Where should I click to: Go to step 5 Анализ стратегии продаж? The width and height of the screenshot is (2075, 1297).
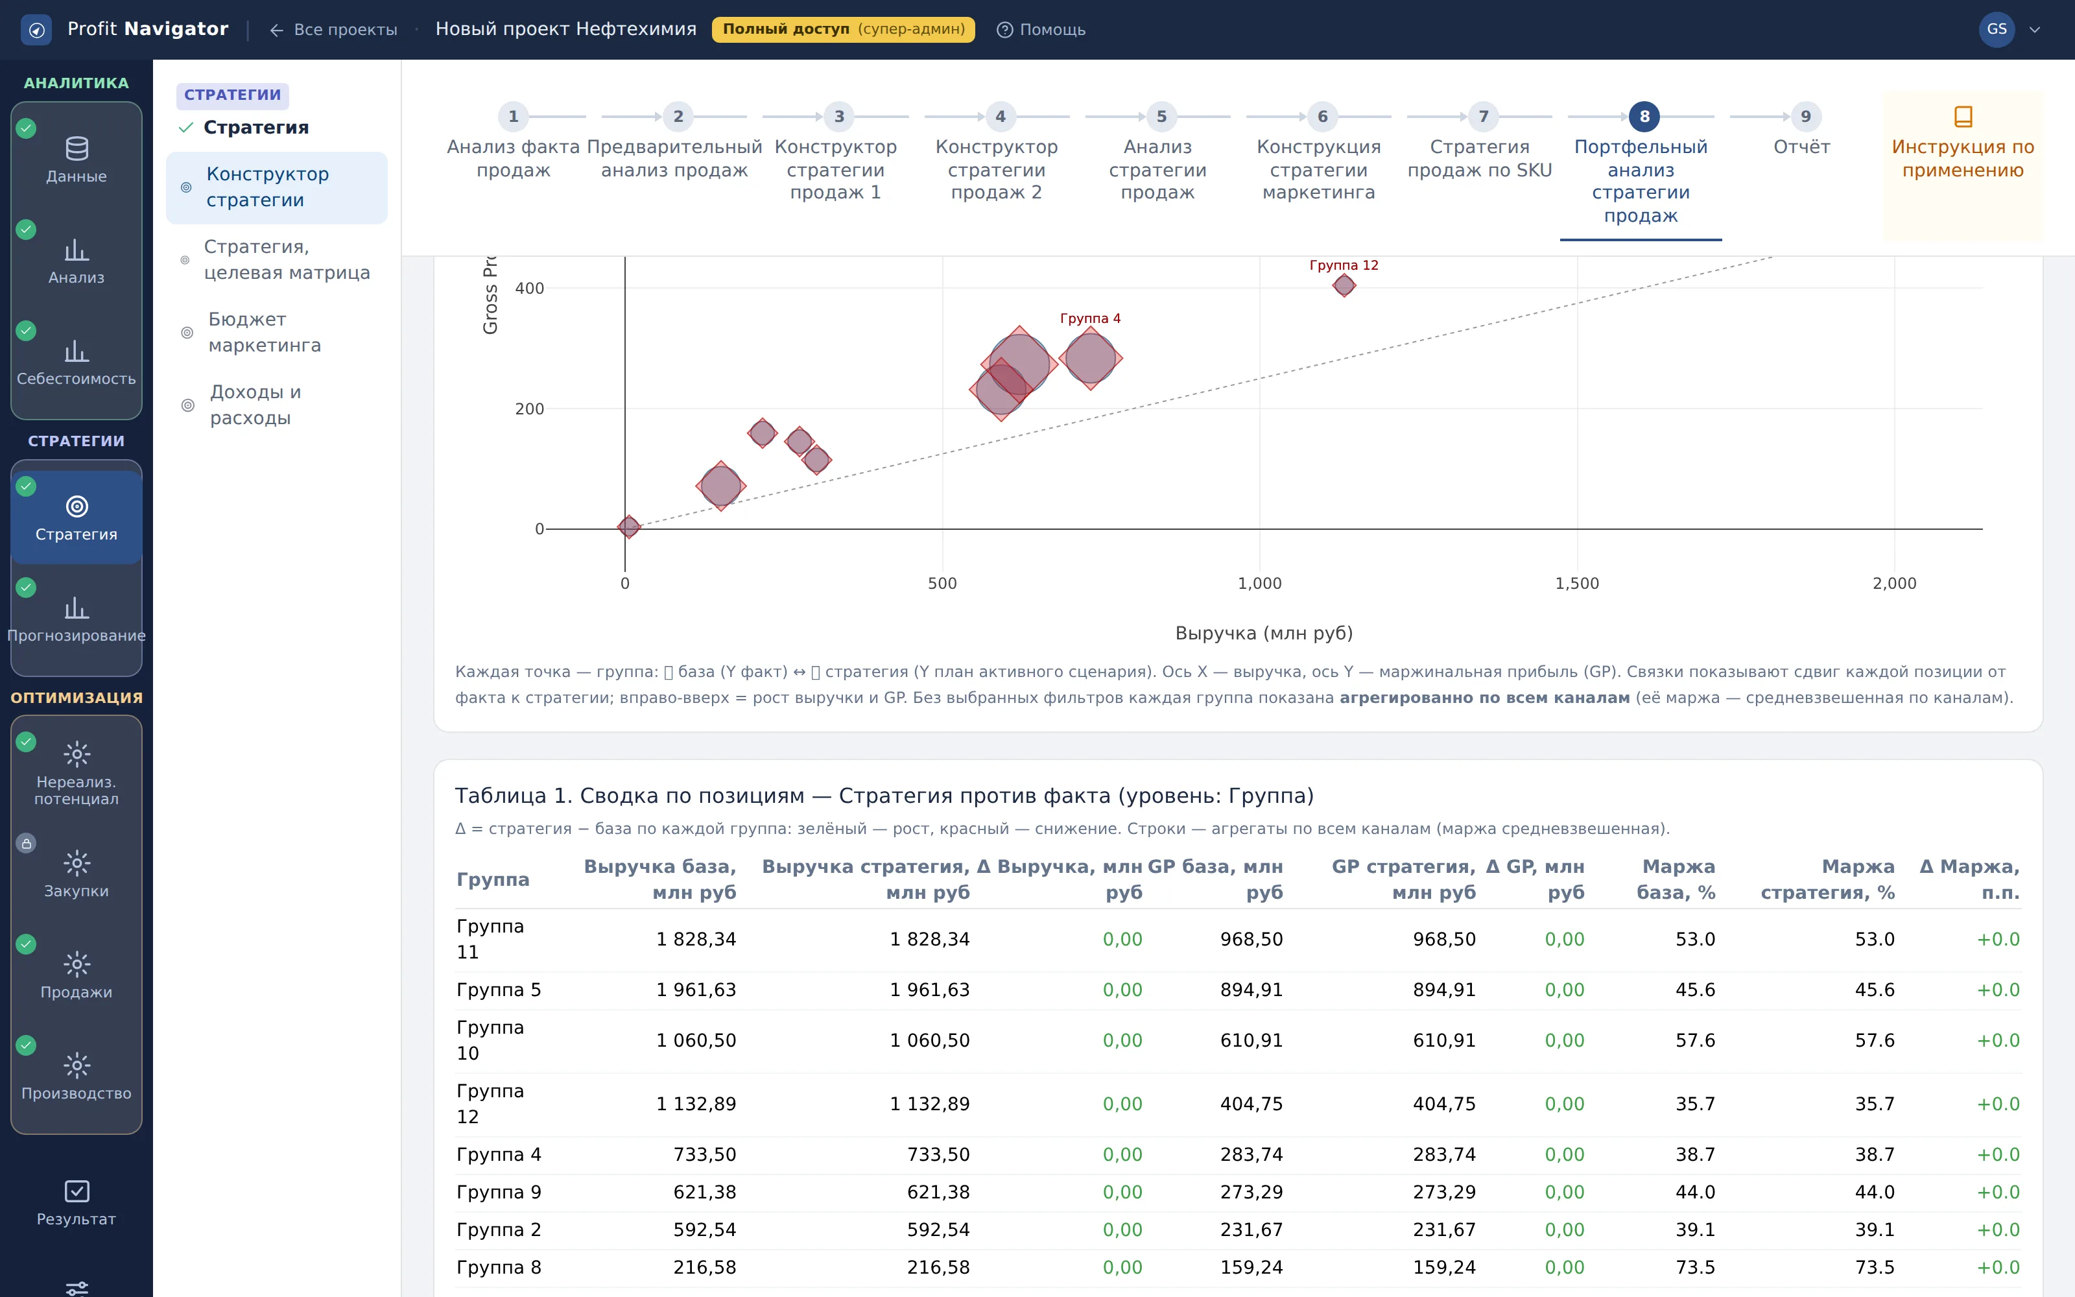[1157, 152]
